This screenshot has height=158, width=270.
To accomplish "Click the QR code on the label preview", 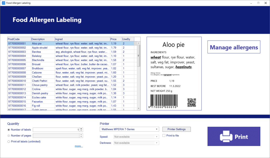I will click(192, 103).
